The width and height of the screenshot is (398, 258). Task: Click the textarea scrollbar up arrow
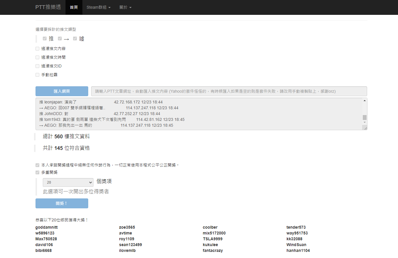365,101
